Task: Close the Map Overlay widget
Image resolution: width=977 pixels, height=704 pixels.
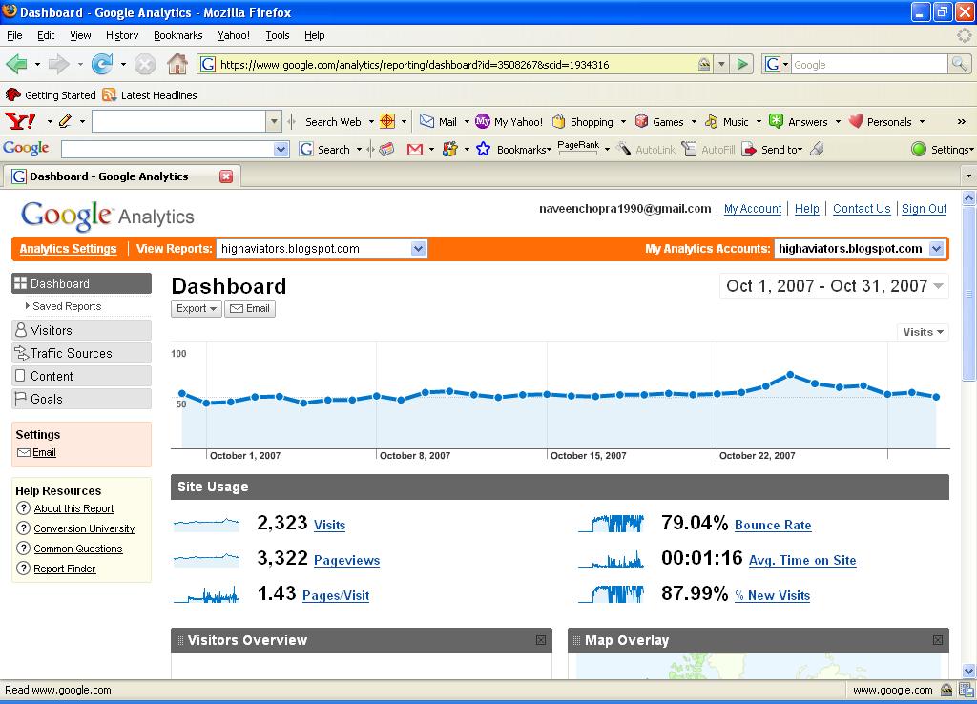Action: coord(938,640)
